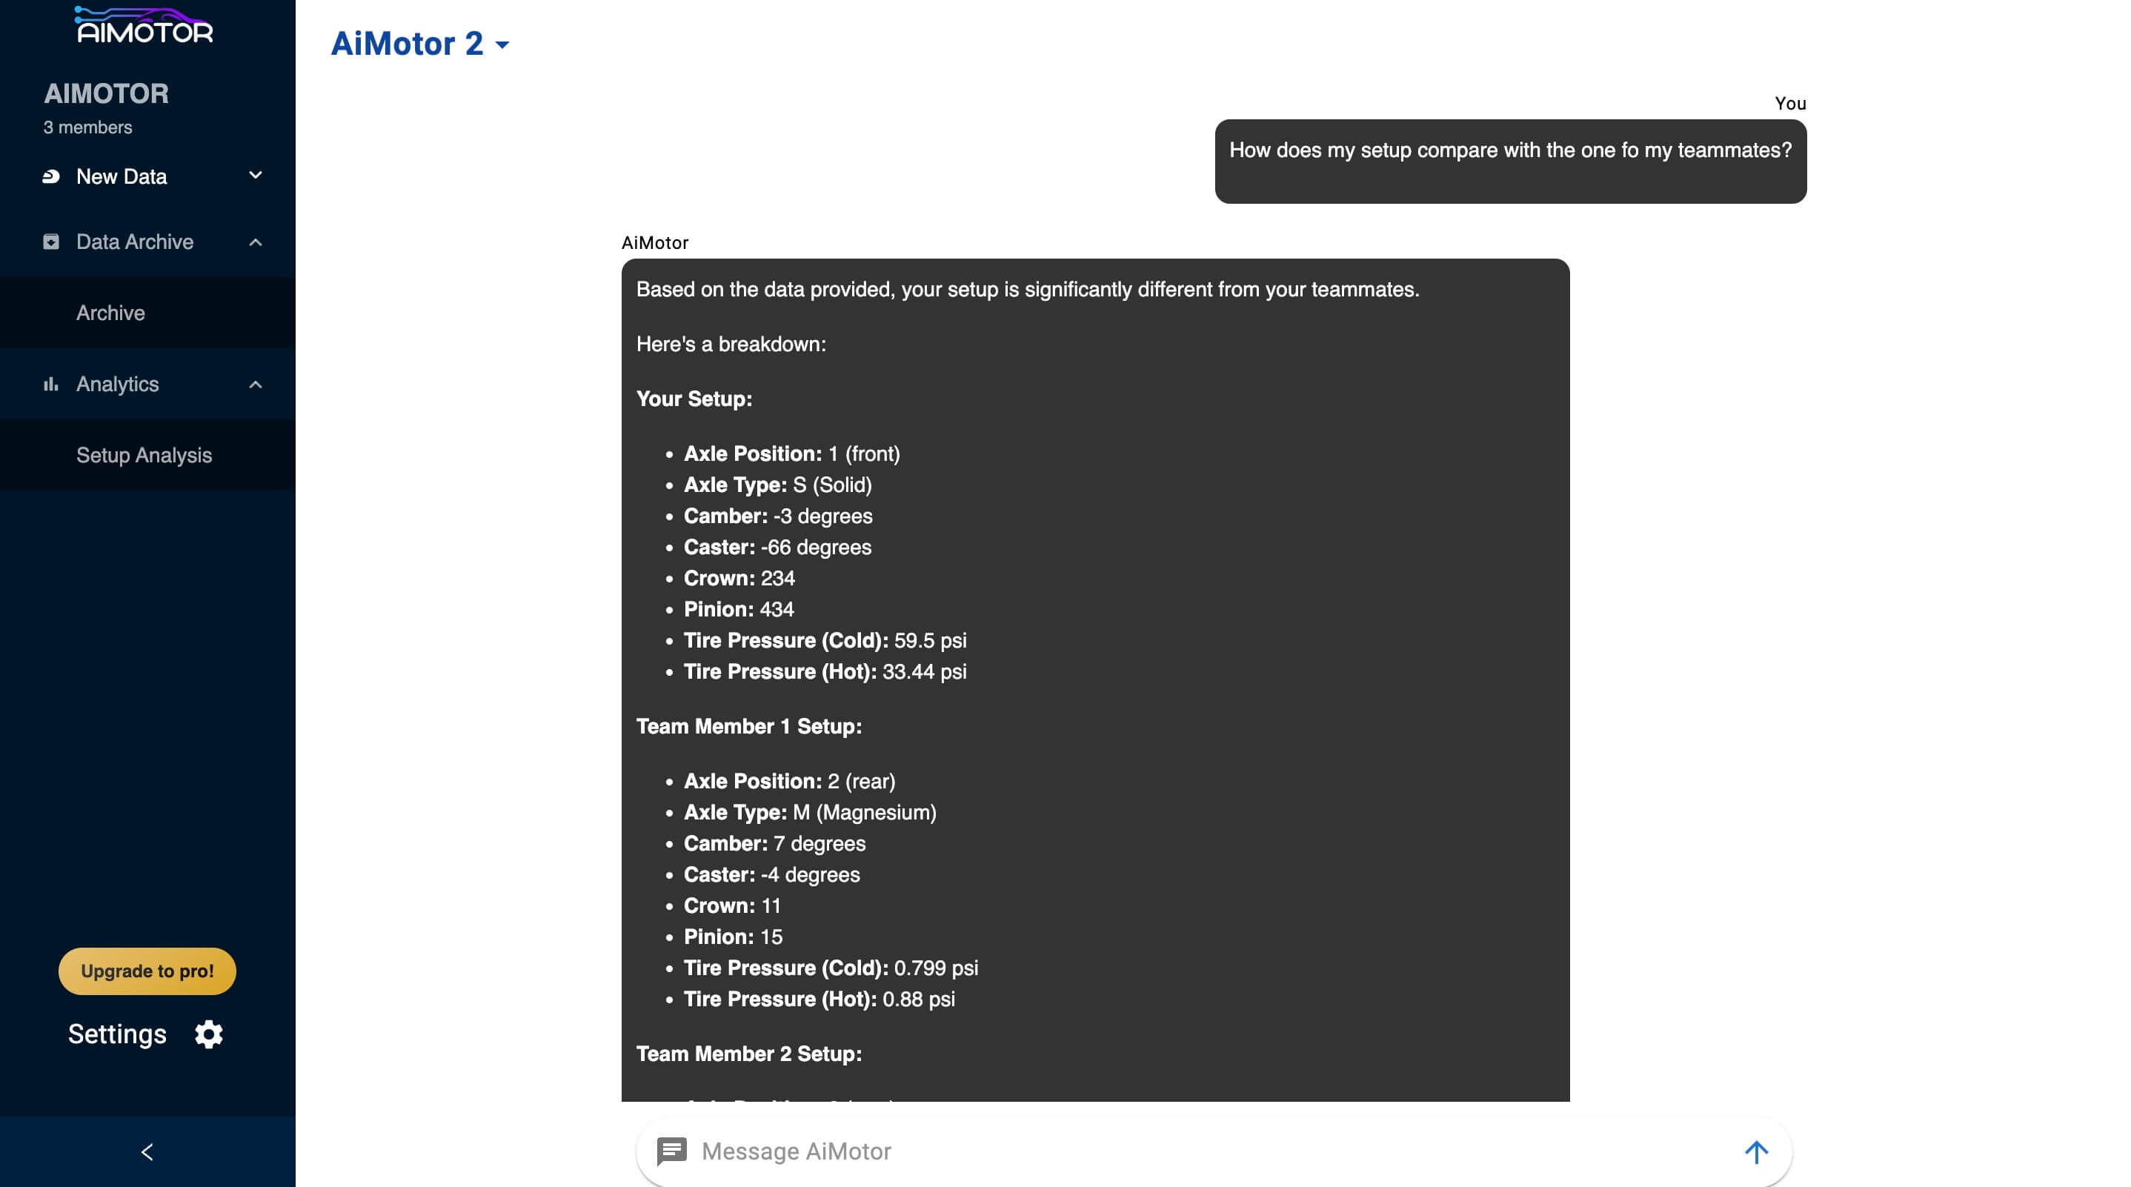Click the chat bubble icon in message box
Screen dimensions: 2131x1187
671,1151
